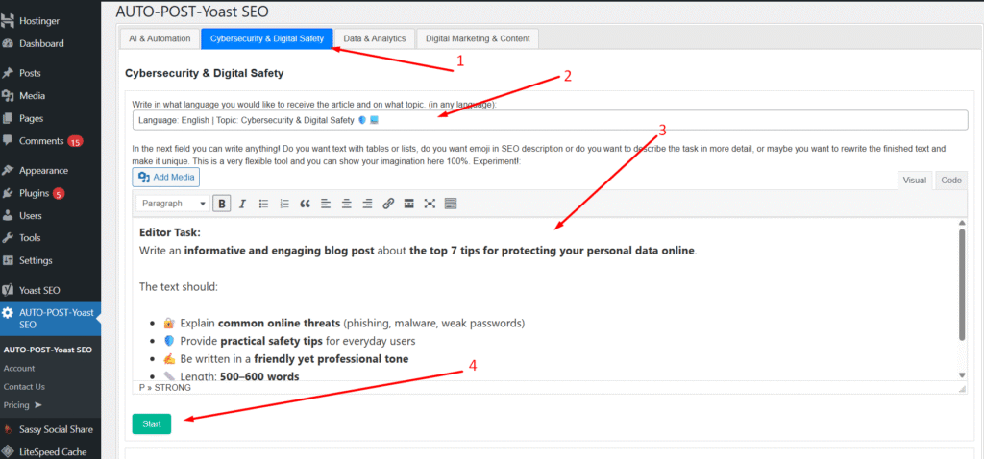Open the Contact Us link
This screenshot has width=984, height=459.
point(24,387)
